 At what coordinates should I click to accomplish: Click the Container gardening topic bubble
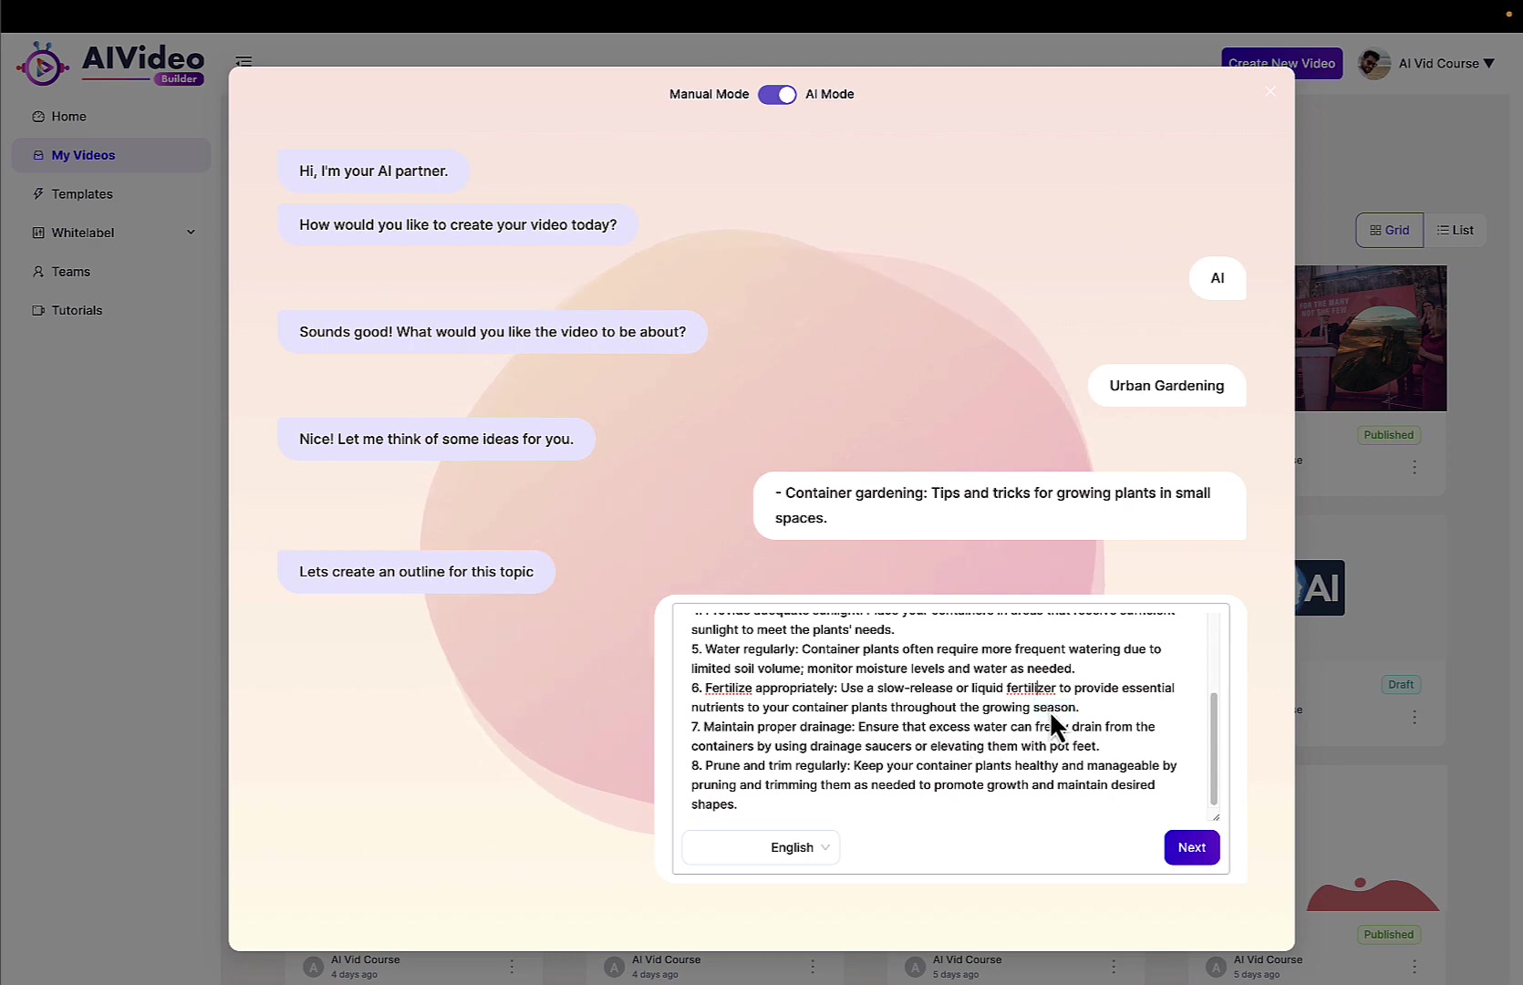pos(1000,505)
